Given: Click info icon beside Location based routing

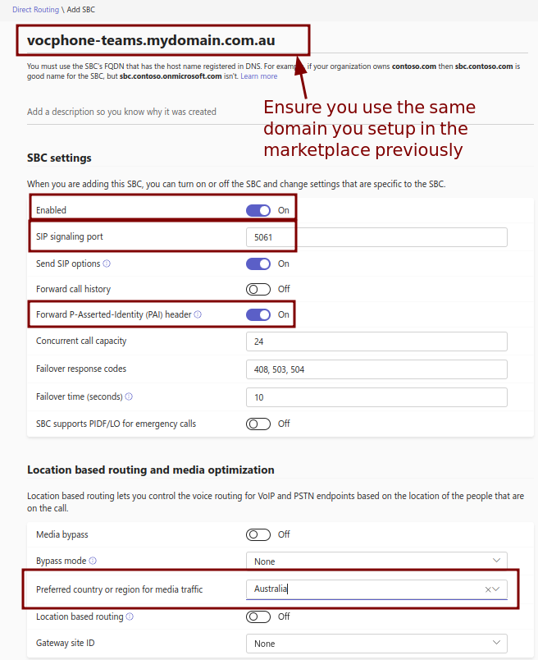Looking at the screenshot, I should [x=130, y=616].
